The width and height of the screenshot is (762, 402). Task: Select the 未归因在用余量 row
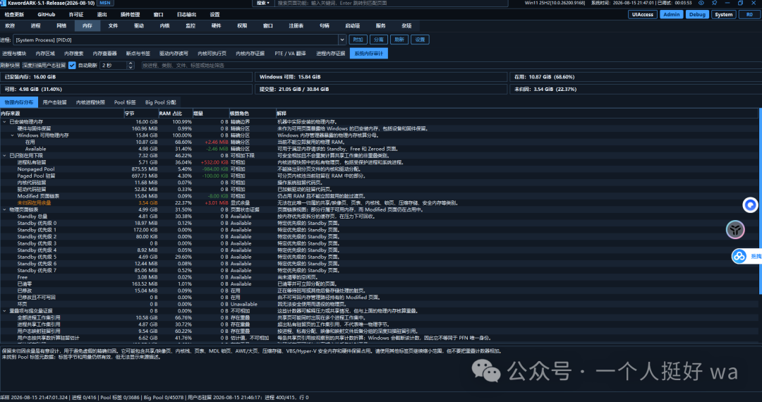point(379,203)
